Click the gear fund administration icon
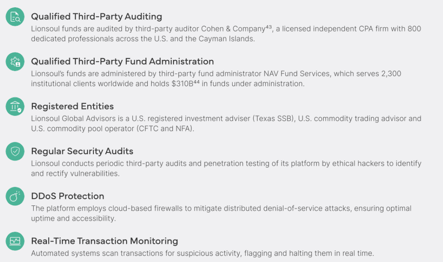The height and width of the screenshot is (262, 443). tap(15, 61)
